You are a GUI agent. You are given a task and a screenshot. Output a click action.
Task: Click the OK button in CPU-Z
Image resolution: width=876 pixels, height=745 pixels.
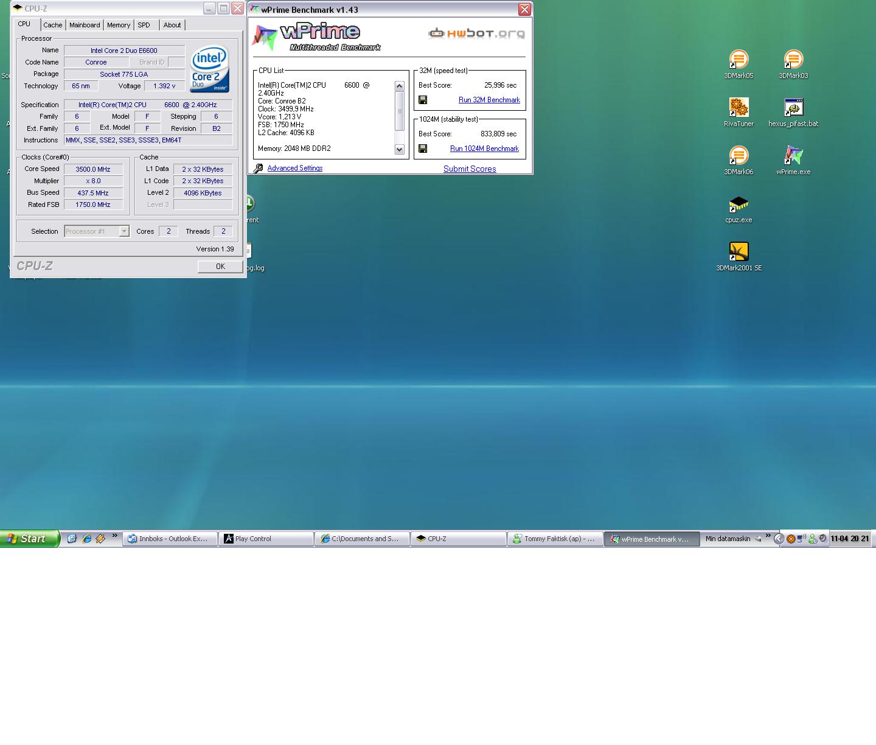click(220, 267)
